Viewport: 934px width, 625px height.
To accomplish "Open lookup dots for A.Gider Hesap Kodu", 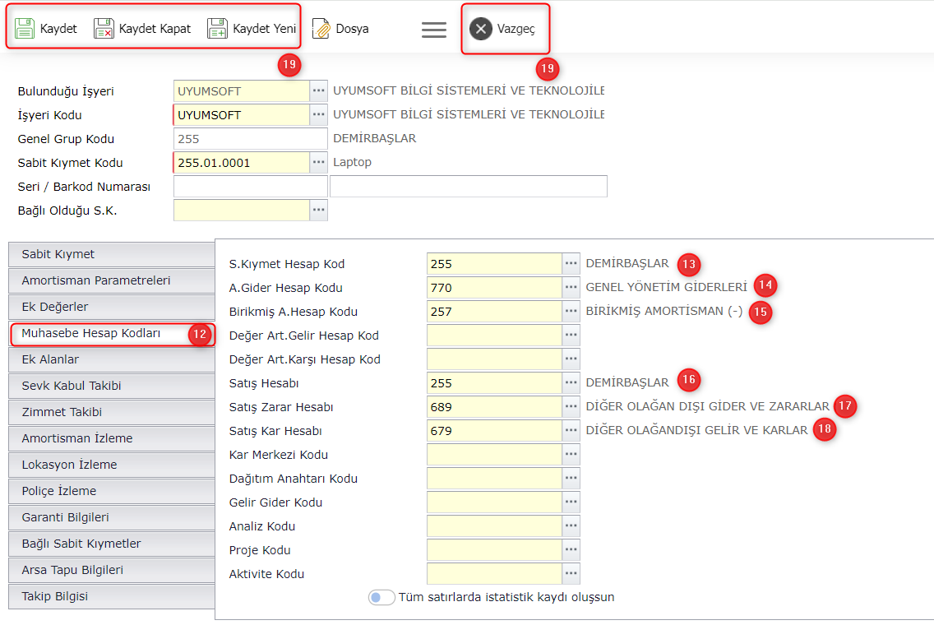I will [x=571, y=288].
